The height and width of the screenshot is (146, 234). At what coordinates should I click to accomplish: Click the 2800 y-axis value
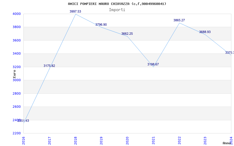coord(17,93)
